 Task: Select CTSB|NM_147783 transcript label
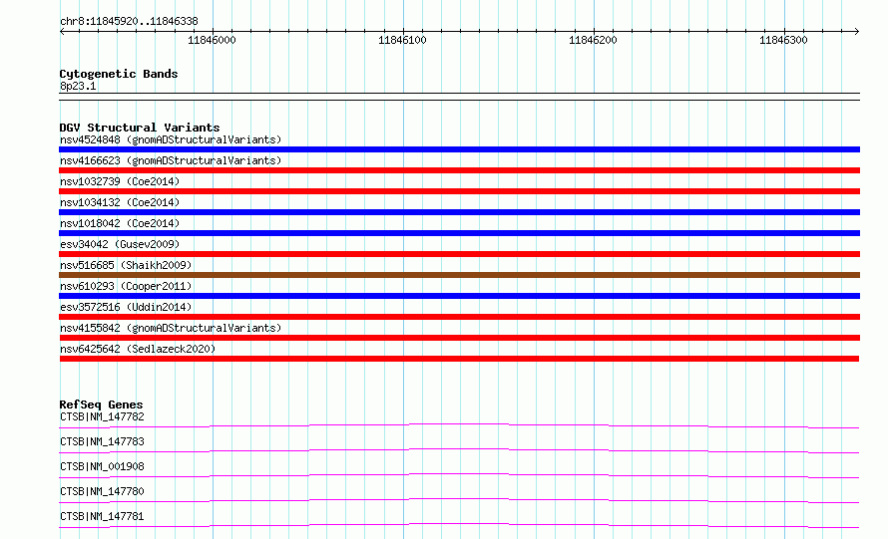pos(102,441)
